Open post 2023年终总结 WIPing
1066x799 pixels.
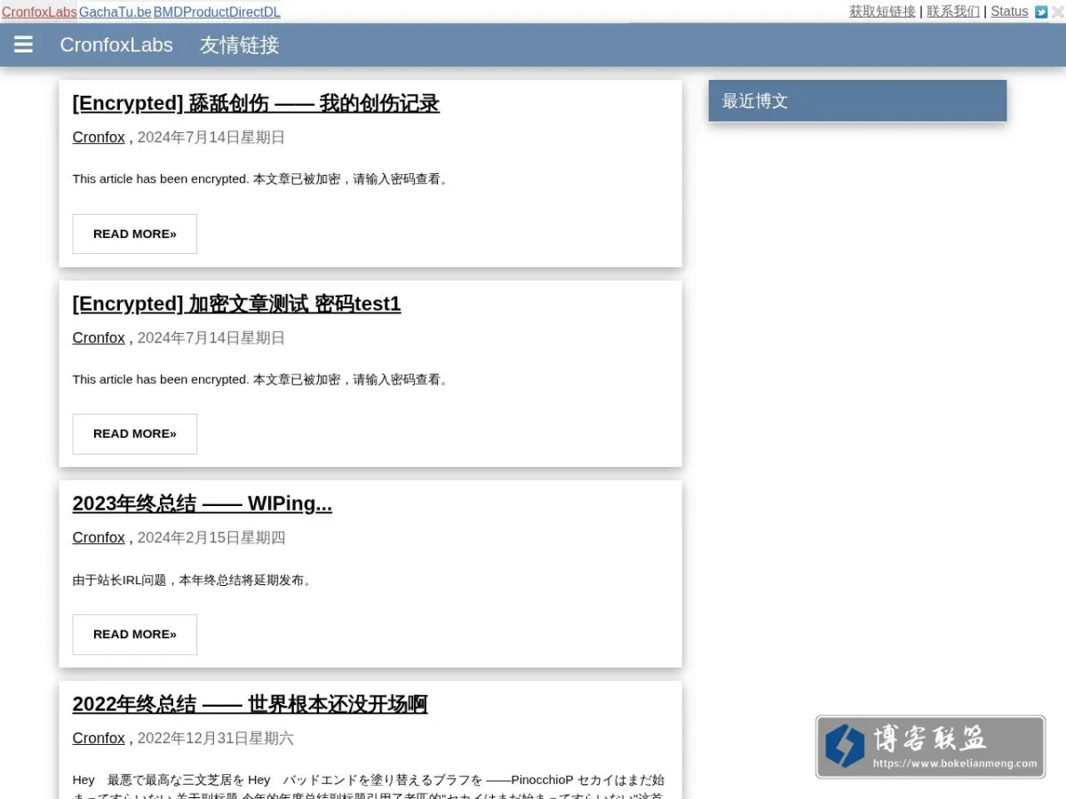click(203, 503)
